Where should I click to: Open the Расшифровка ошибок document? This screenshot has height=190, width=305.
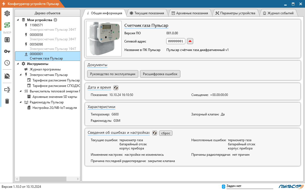[160, 74]
